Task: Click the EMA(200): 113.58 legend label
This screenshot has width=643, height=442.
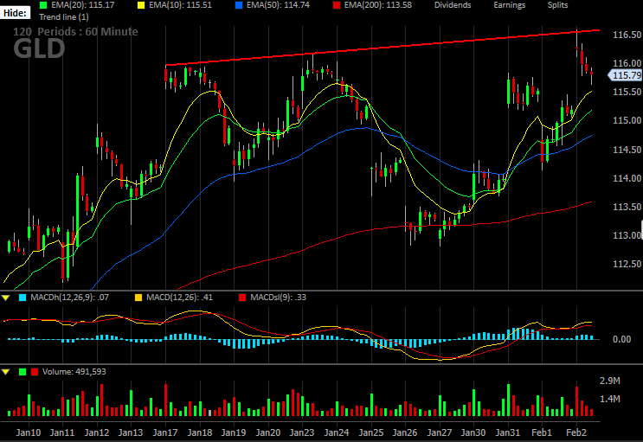Action: [x=377, y=5]
